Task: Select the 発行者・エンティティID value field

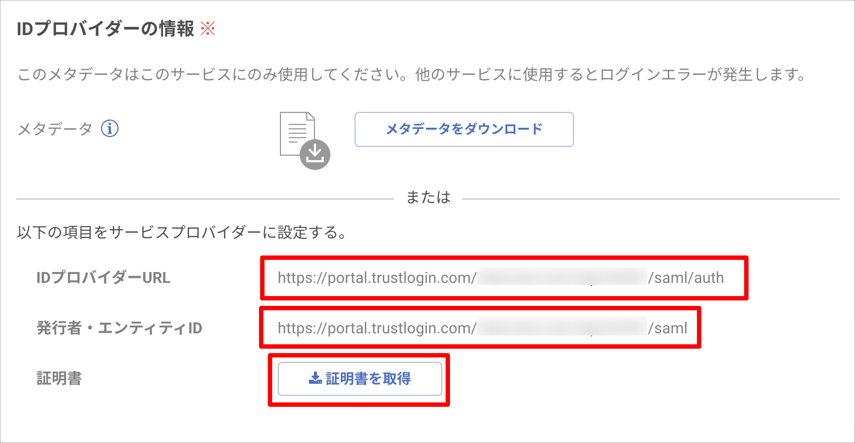Action: tap(481, 328)
